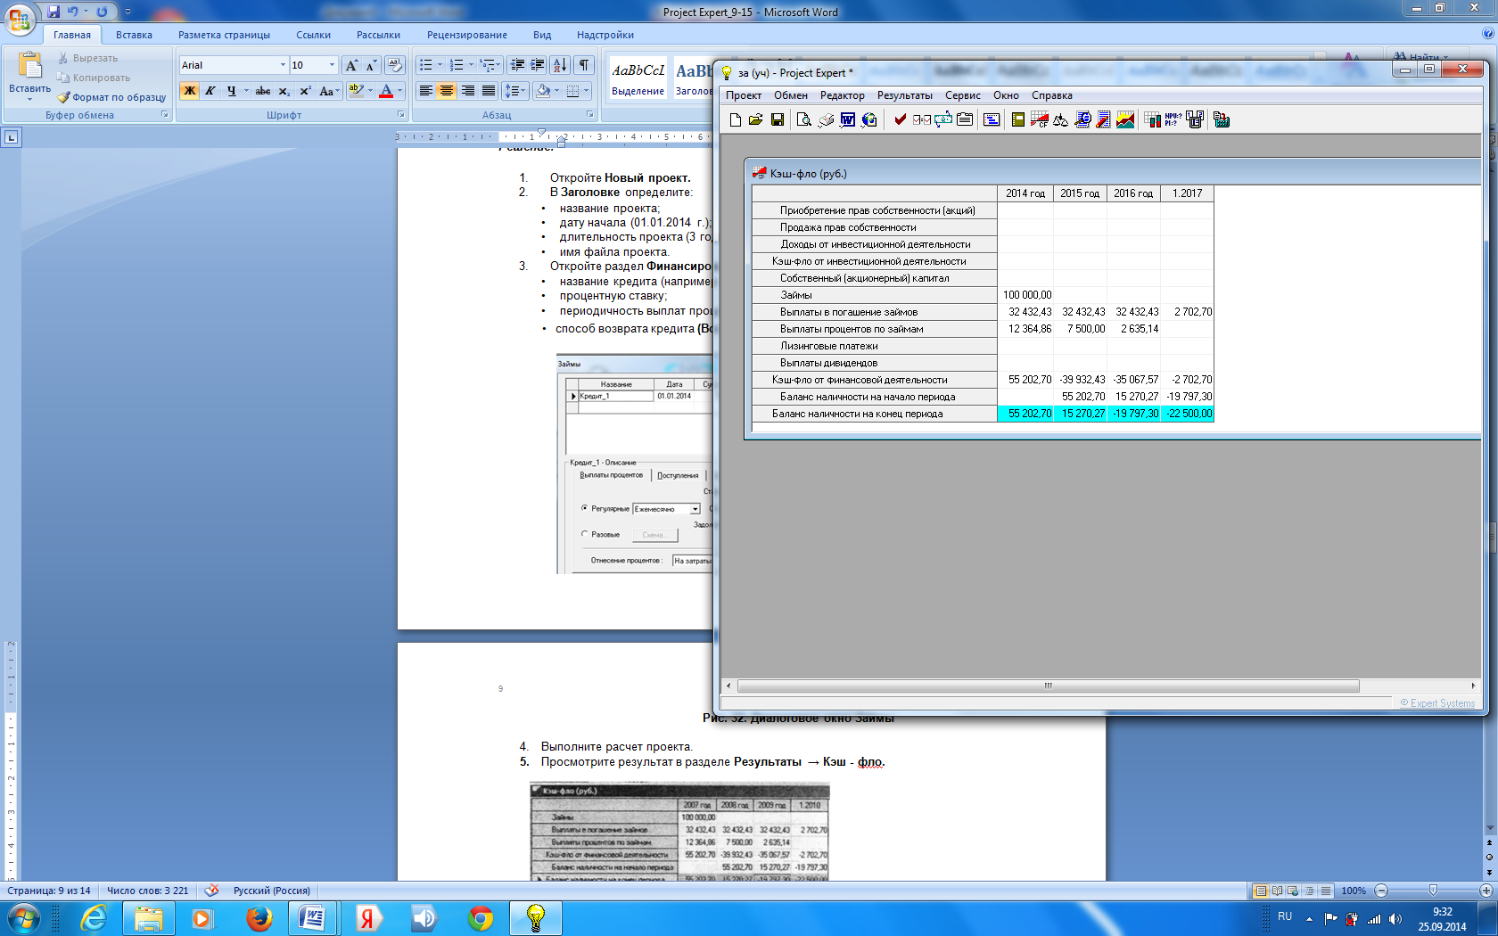This screenshot has width=1498, height=936.
Task: Expand underline style dropdown arrow
Action: pos(245,91)
